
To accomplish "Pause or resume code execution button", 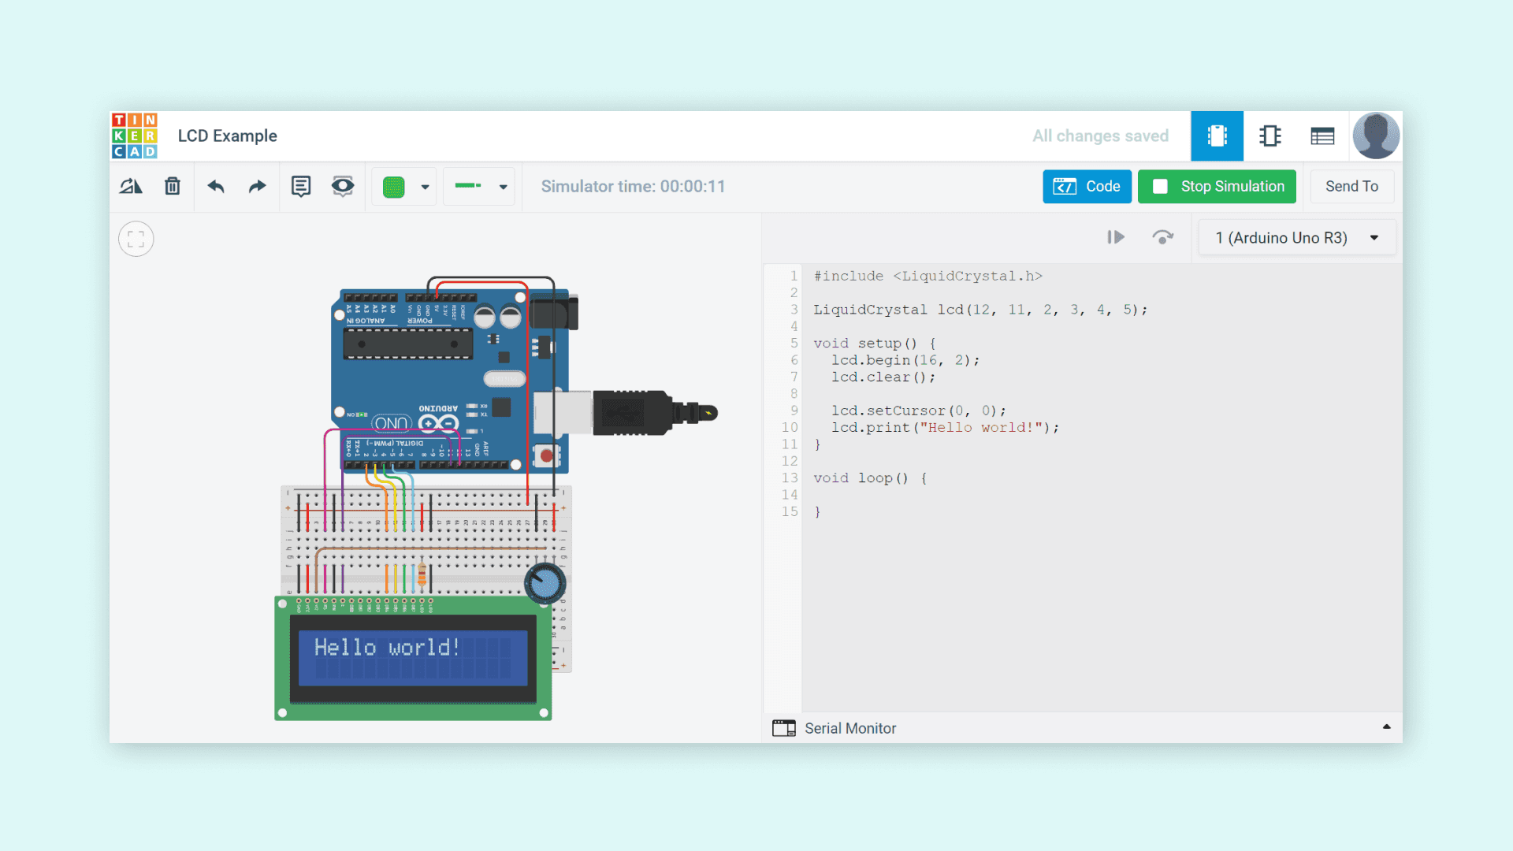I will [1115, 237].
